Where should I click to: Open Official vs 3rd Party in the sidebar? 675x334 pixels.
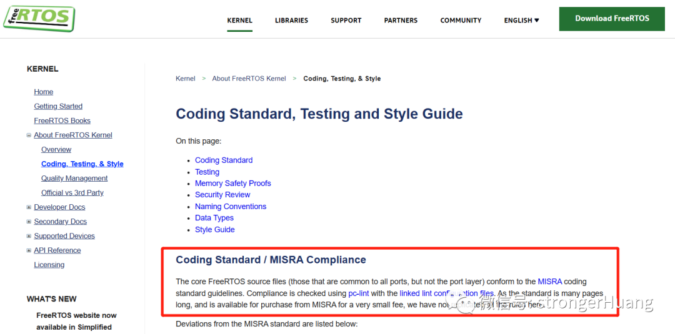[x=72, y=192]
